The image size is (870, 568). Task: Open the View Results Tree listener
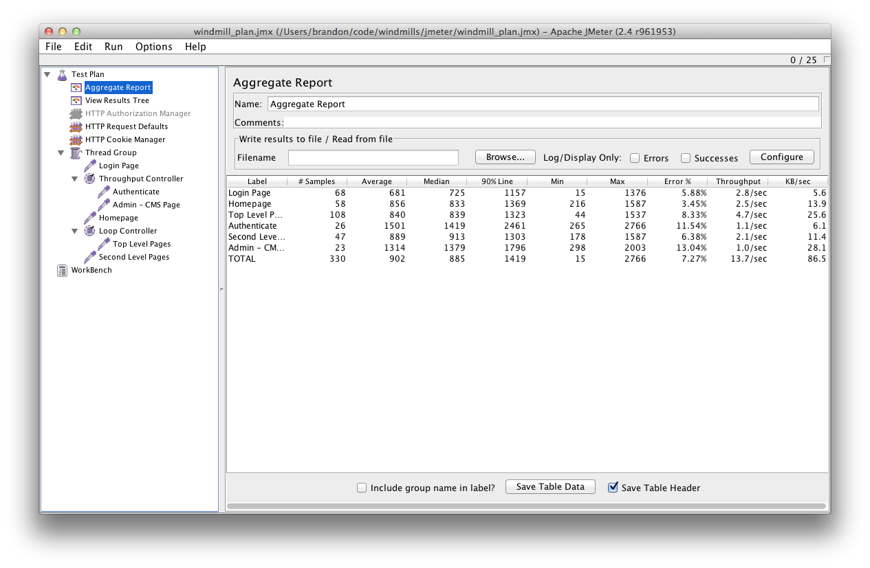tap(76, 100)
